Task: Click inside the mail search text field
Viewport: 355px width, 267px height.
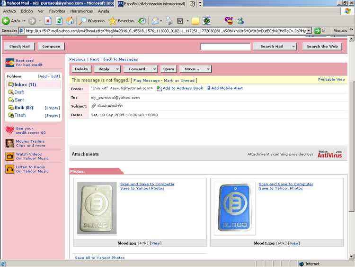Action: click(x=225, y=46)
